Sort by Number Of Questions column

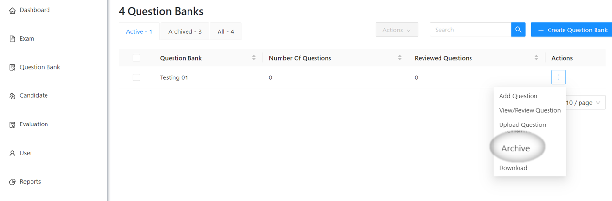click(x=400, y=58)
